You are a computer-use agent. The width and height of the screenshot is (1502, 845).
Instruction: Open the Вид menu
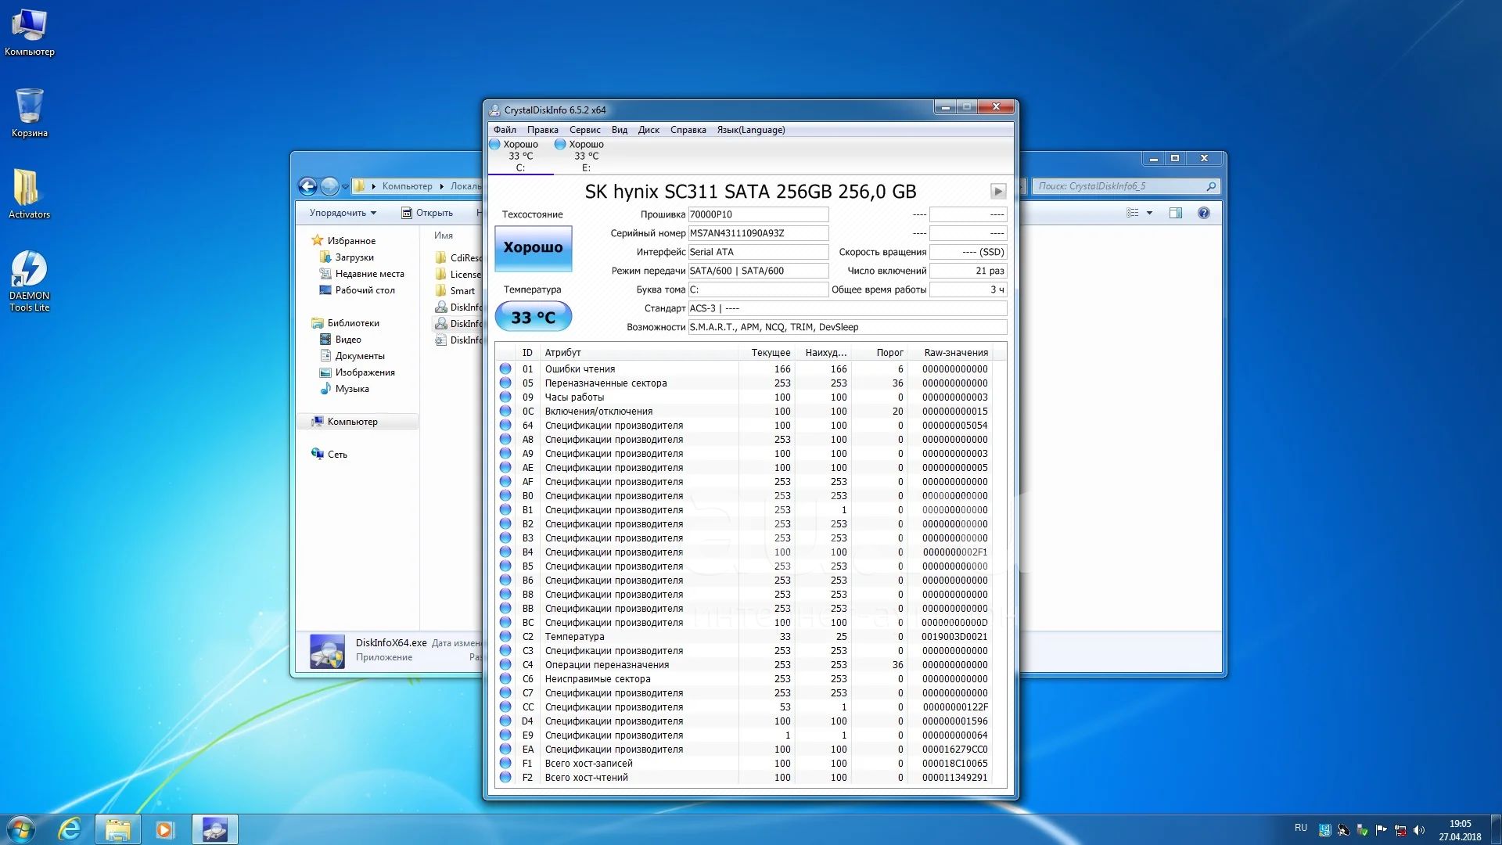619,130
